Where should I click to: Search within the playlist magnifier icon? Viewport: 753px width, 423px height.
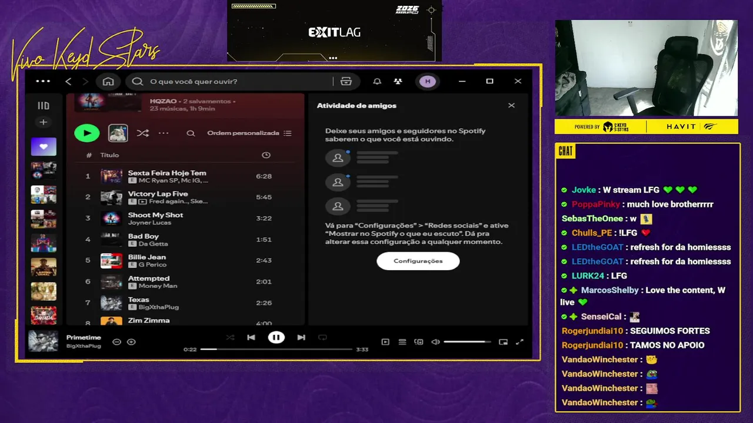(191, 133)
